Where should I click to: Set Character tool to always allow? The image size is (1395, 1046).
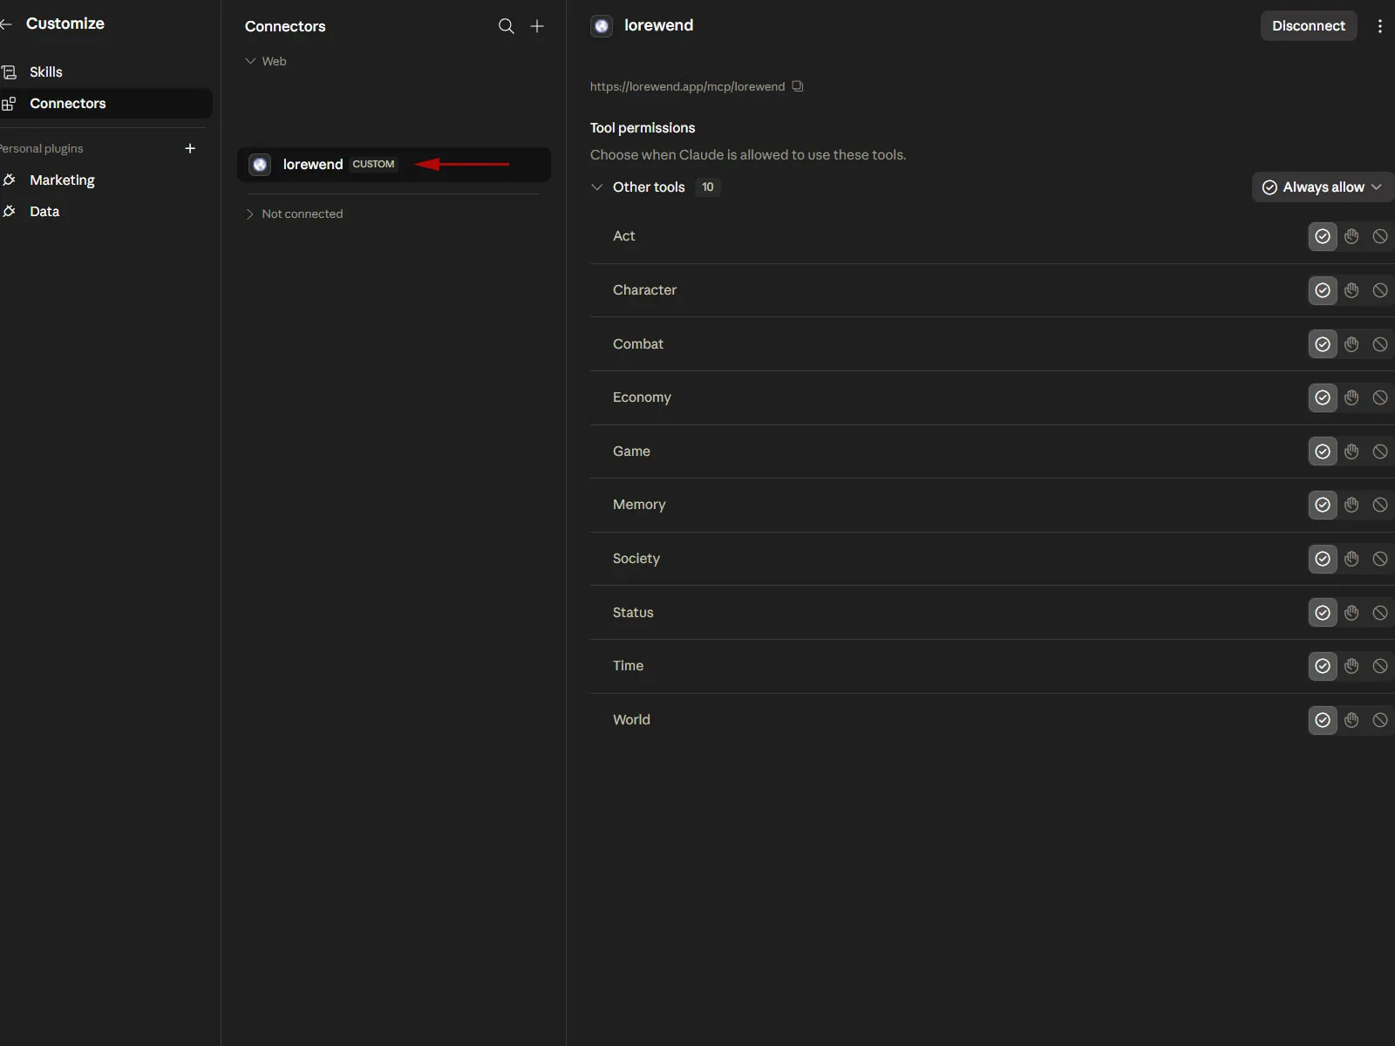1323,290
